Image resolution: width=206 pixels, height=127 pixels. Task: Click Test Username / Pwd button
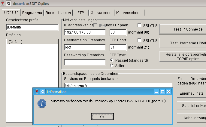(183, 43)
